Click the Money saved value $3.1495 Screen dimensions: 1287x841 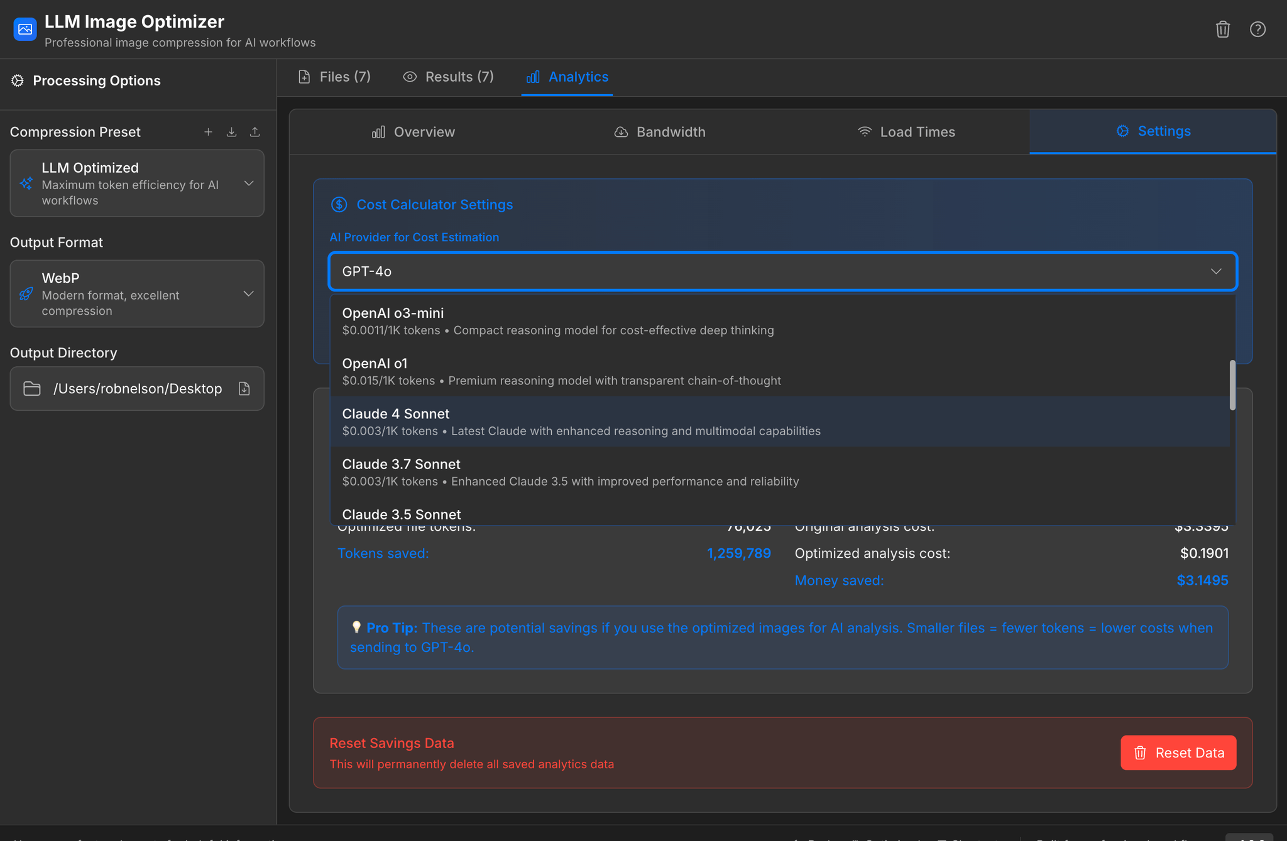point(1202,580)
